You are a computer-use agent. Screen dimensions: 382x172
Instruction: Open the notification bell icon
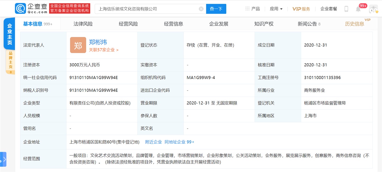point(359,9)
